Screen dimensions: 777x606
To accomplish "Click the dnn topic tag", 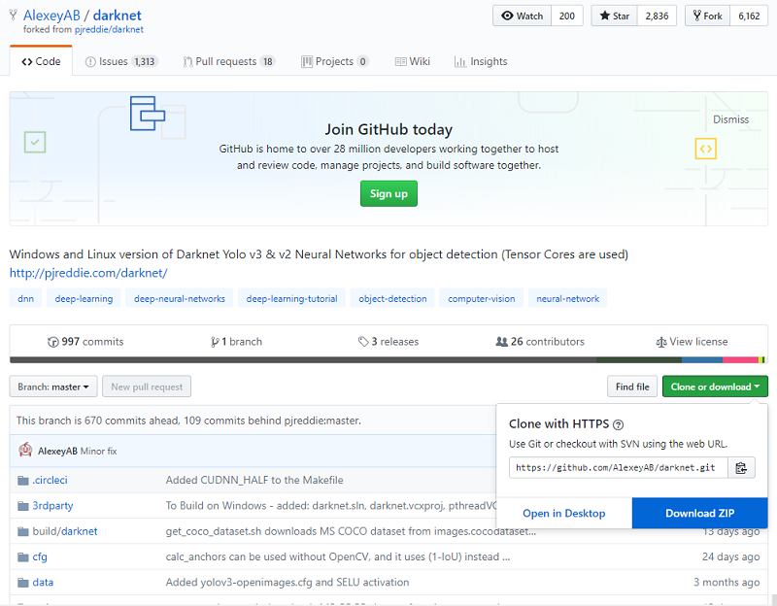I will click(x=25, y=299).
